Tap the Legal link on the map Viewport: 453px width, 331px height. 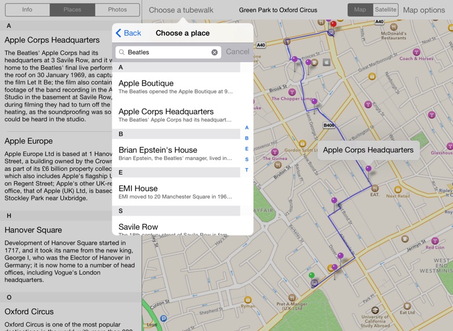[x=152, y=324]
